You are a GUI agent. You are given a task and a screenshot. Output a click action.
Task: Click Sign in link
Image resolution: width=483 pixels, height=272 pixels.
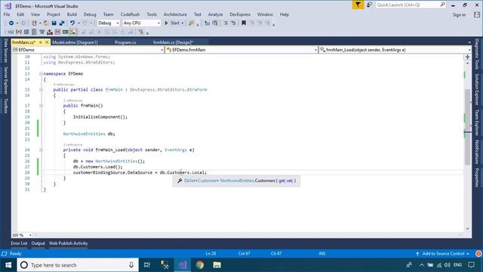tap(459, 15)
